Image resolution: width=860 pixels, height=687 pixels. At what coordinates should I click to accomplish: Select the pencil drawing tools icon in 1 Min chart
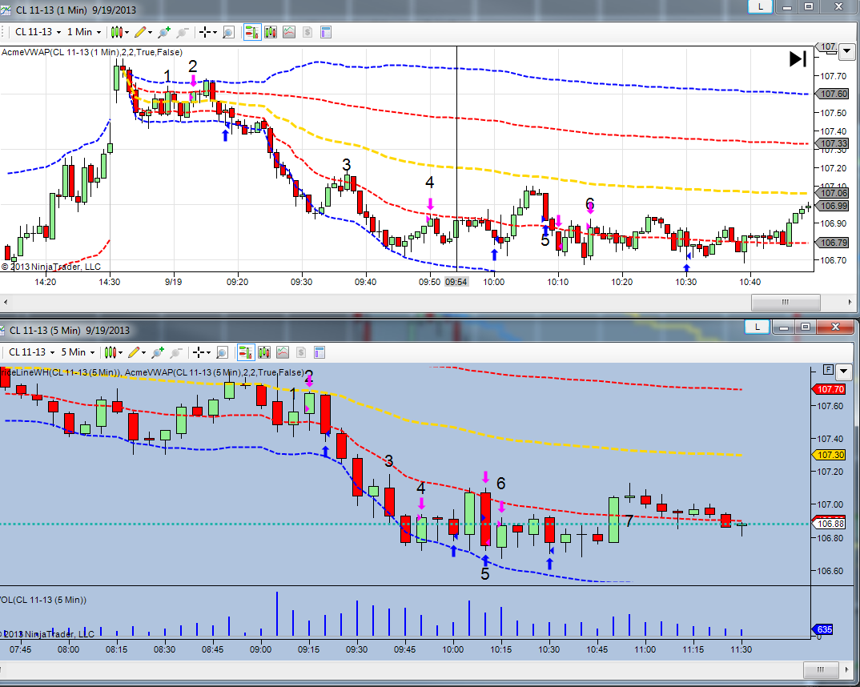tap(140, 32)
